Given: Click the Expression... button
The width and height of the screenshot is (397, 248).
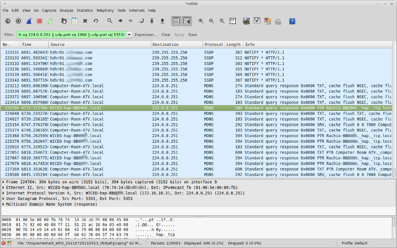Looking at the screenshot, I should (146, 34).
